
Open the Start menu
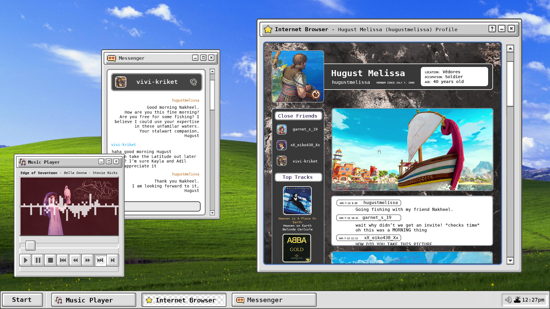point(22,300)
